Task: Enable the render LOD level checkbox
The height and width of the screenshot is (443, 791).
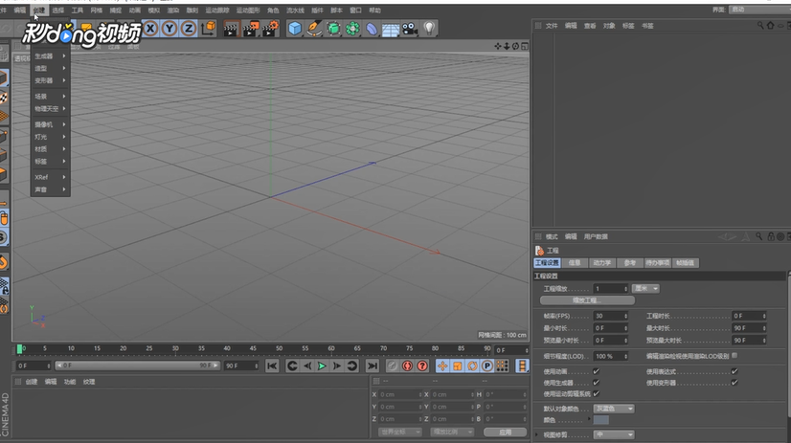Action: (734, 356)
